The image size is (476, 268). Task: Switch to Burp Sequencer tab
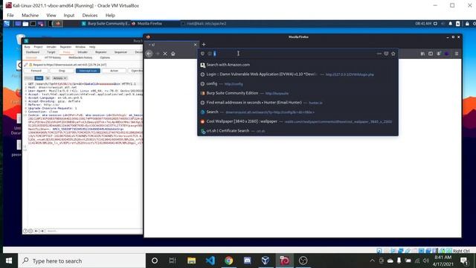pyautogui.click(x=120, y=52)
